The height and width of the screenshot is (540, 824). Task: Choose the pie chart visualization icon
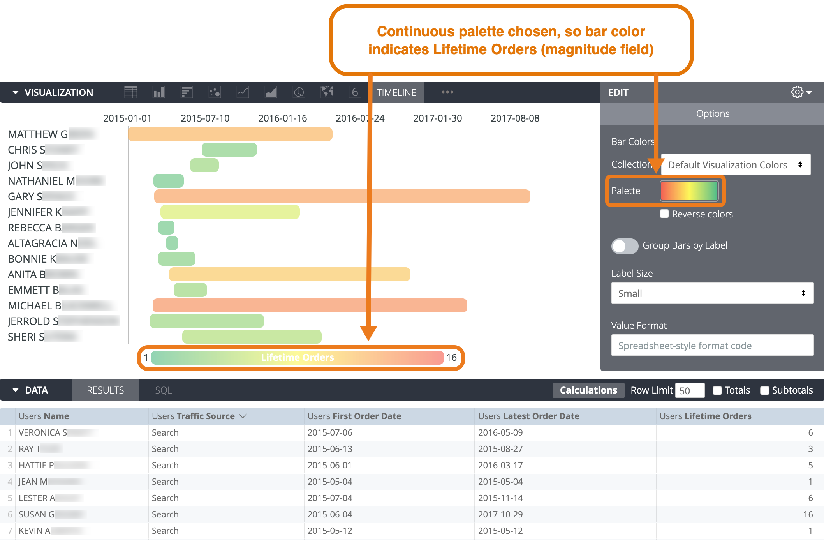tap(299, 92)
